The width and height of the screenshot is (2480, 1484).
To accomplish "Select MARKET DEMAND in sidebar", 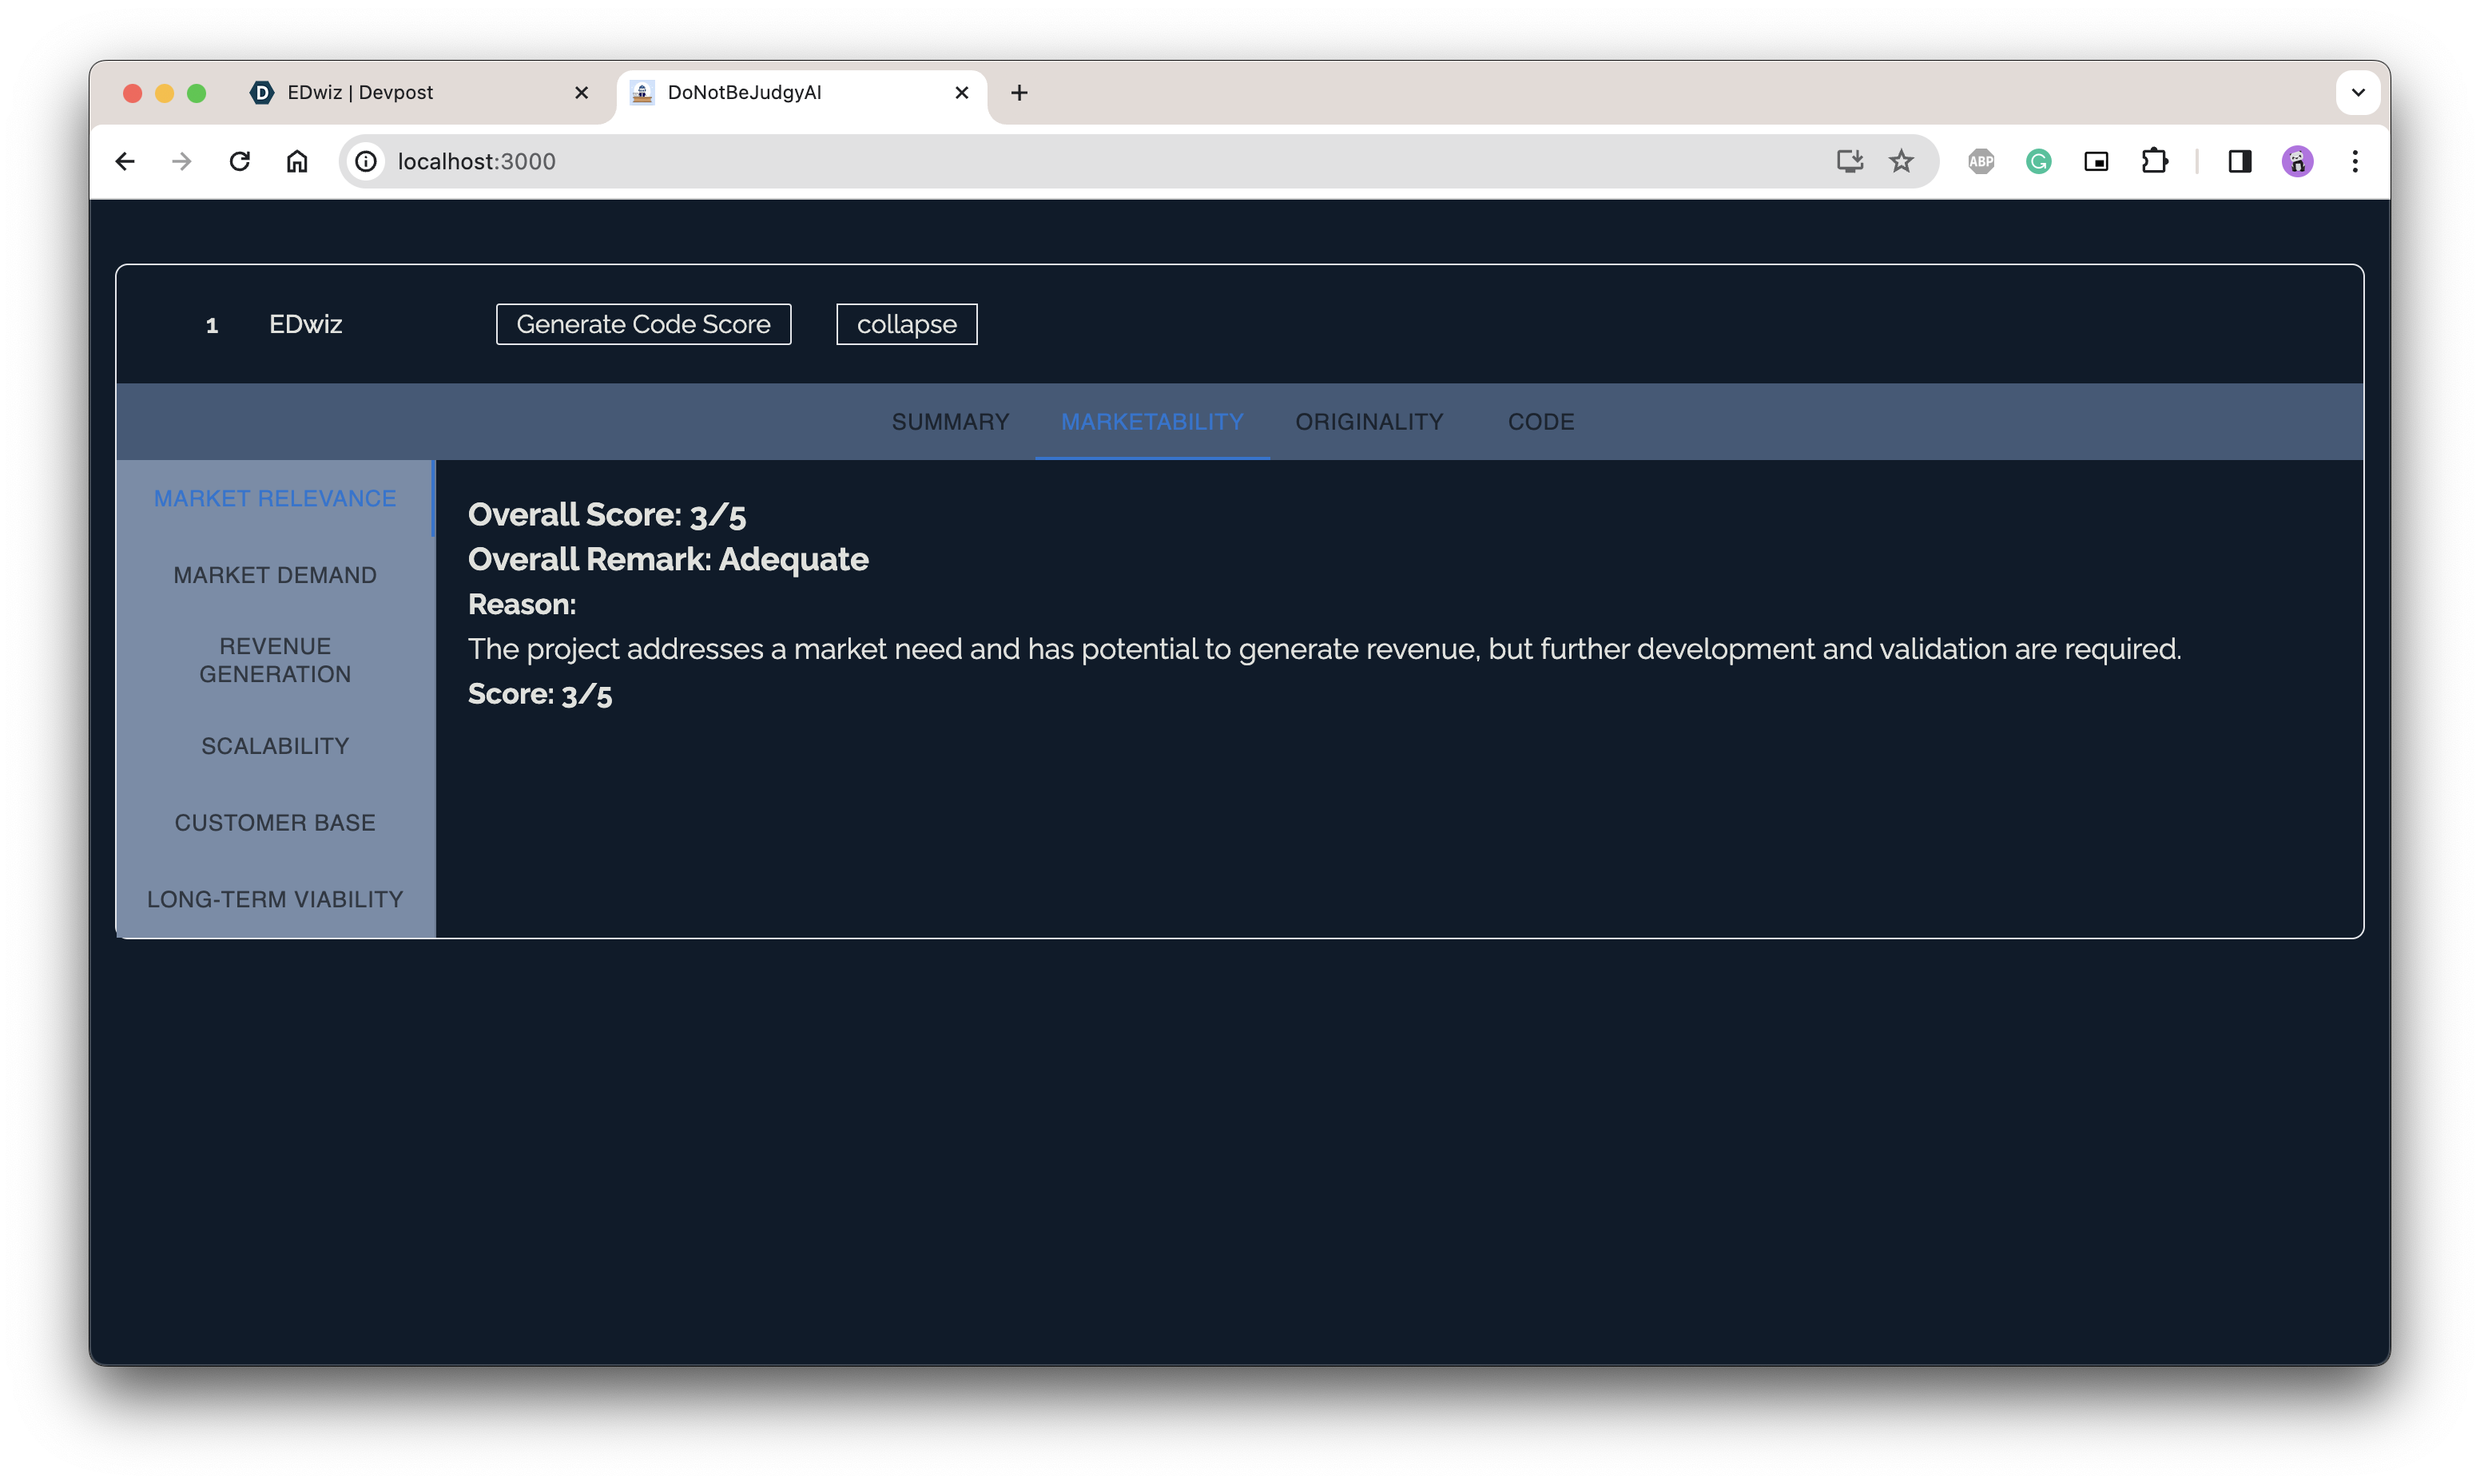I will 275,575.
